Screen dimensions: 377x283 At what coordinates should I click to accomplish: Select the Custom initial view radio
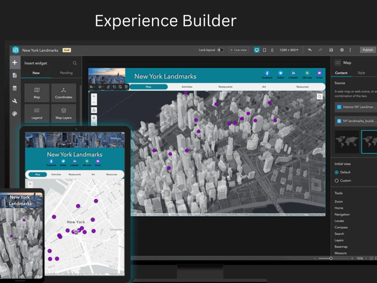(337, 181)
